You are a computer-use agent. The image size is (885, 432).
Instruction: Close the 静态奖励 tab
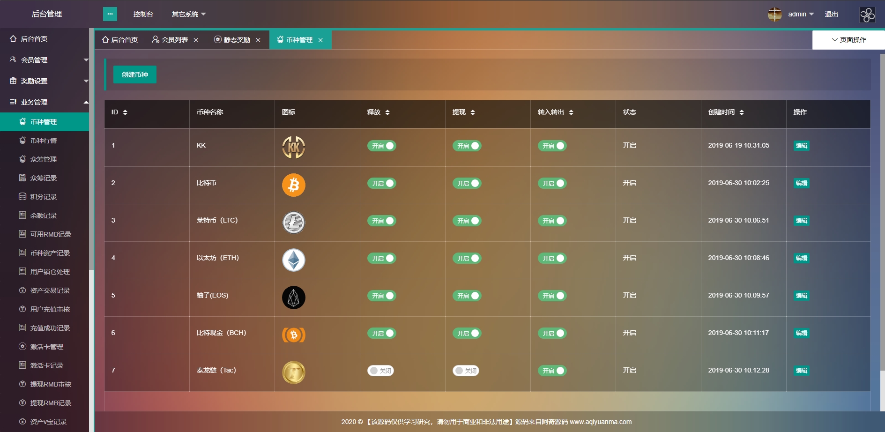click(258, 40)
